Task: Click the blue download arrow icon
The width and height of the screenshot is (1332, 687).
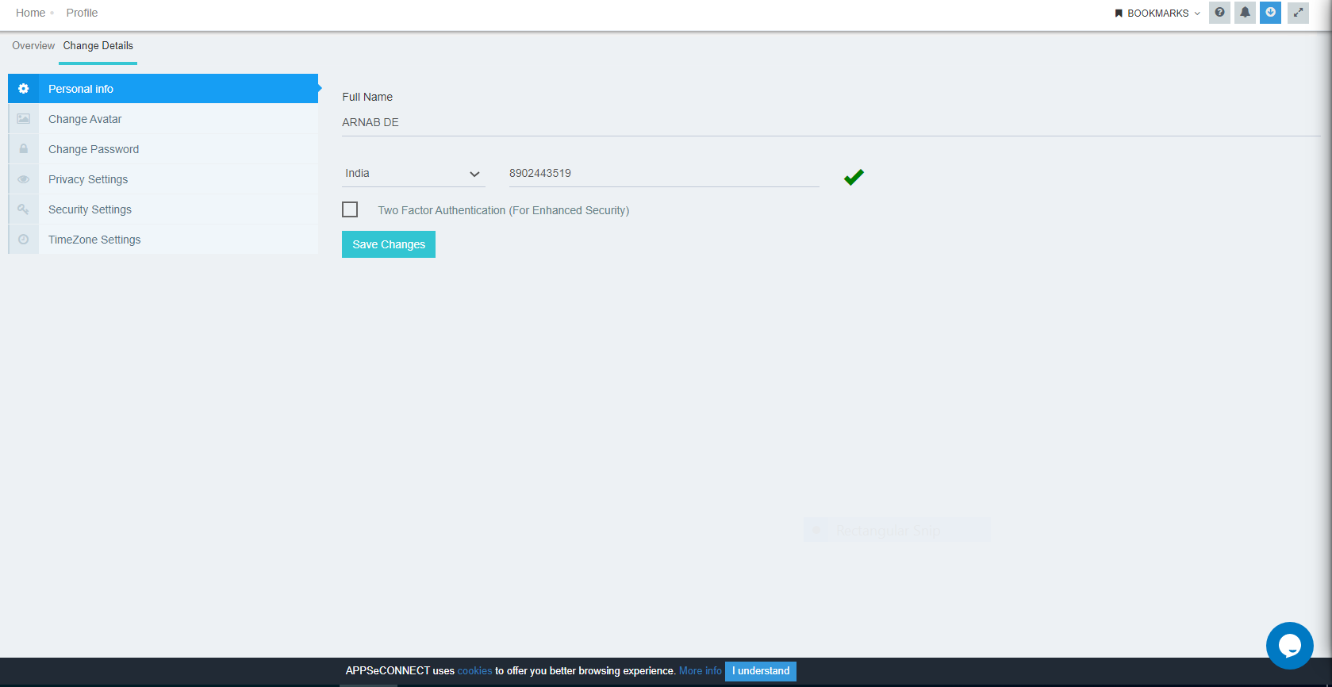Action: tap(1270, 13)
